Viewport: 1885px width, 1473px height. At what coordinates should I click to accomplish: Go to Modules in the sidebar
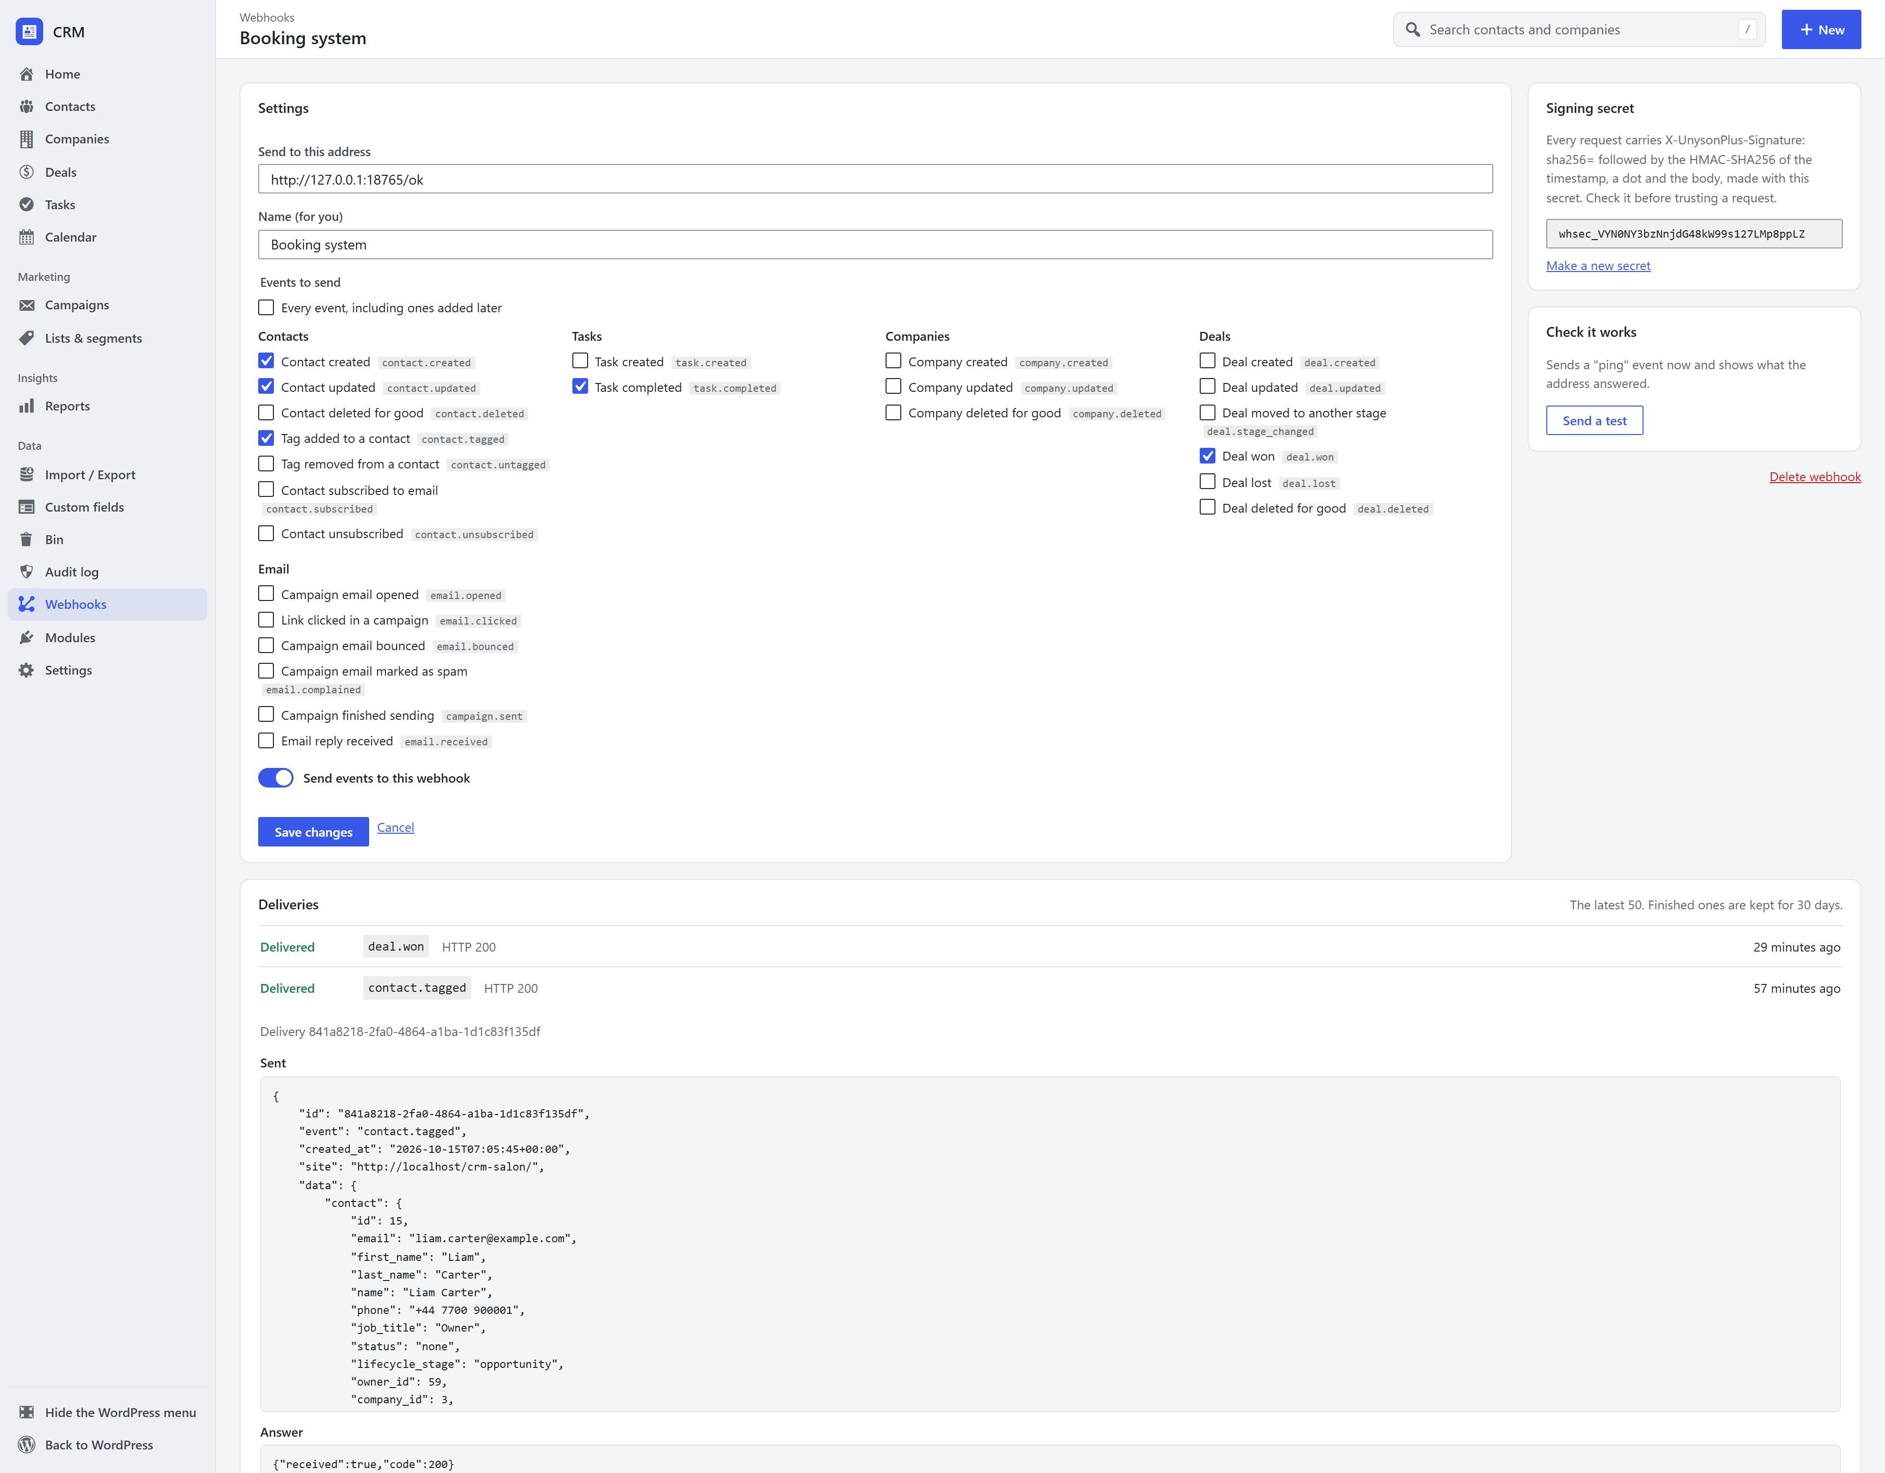tap(107, 637)
